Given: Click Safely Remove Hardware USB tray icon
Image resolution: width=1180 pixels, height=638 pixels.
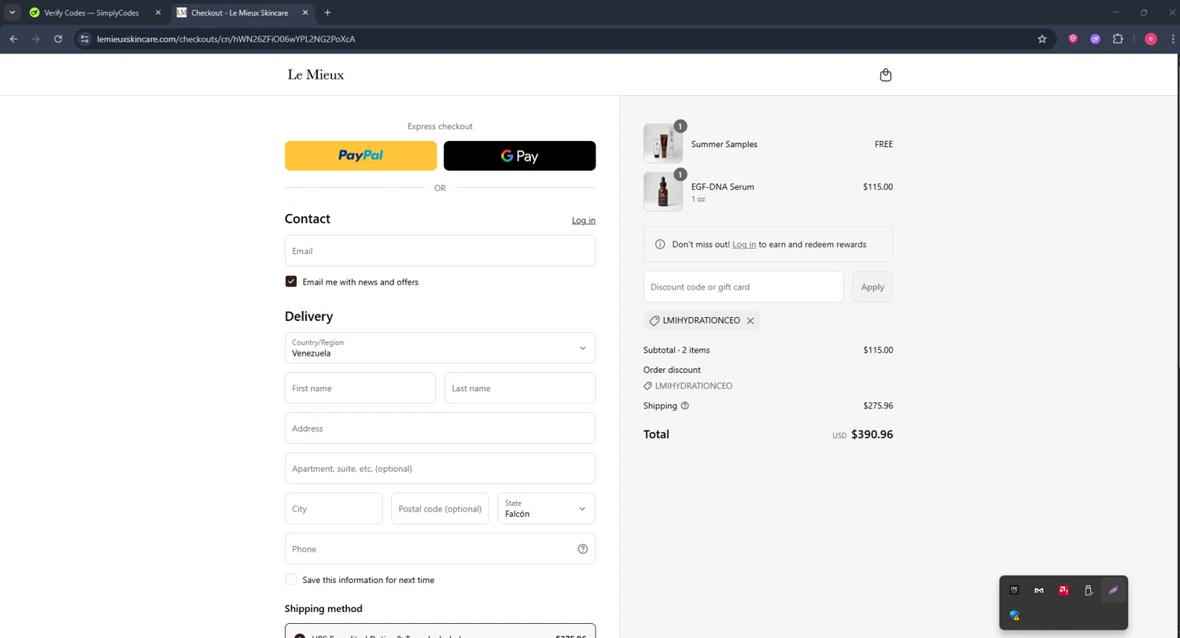Looking at the screenshot, I should pos(1089,590).
